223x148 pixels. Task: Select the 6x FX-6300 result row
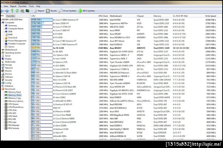tap(123, 48)
